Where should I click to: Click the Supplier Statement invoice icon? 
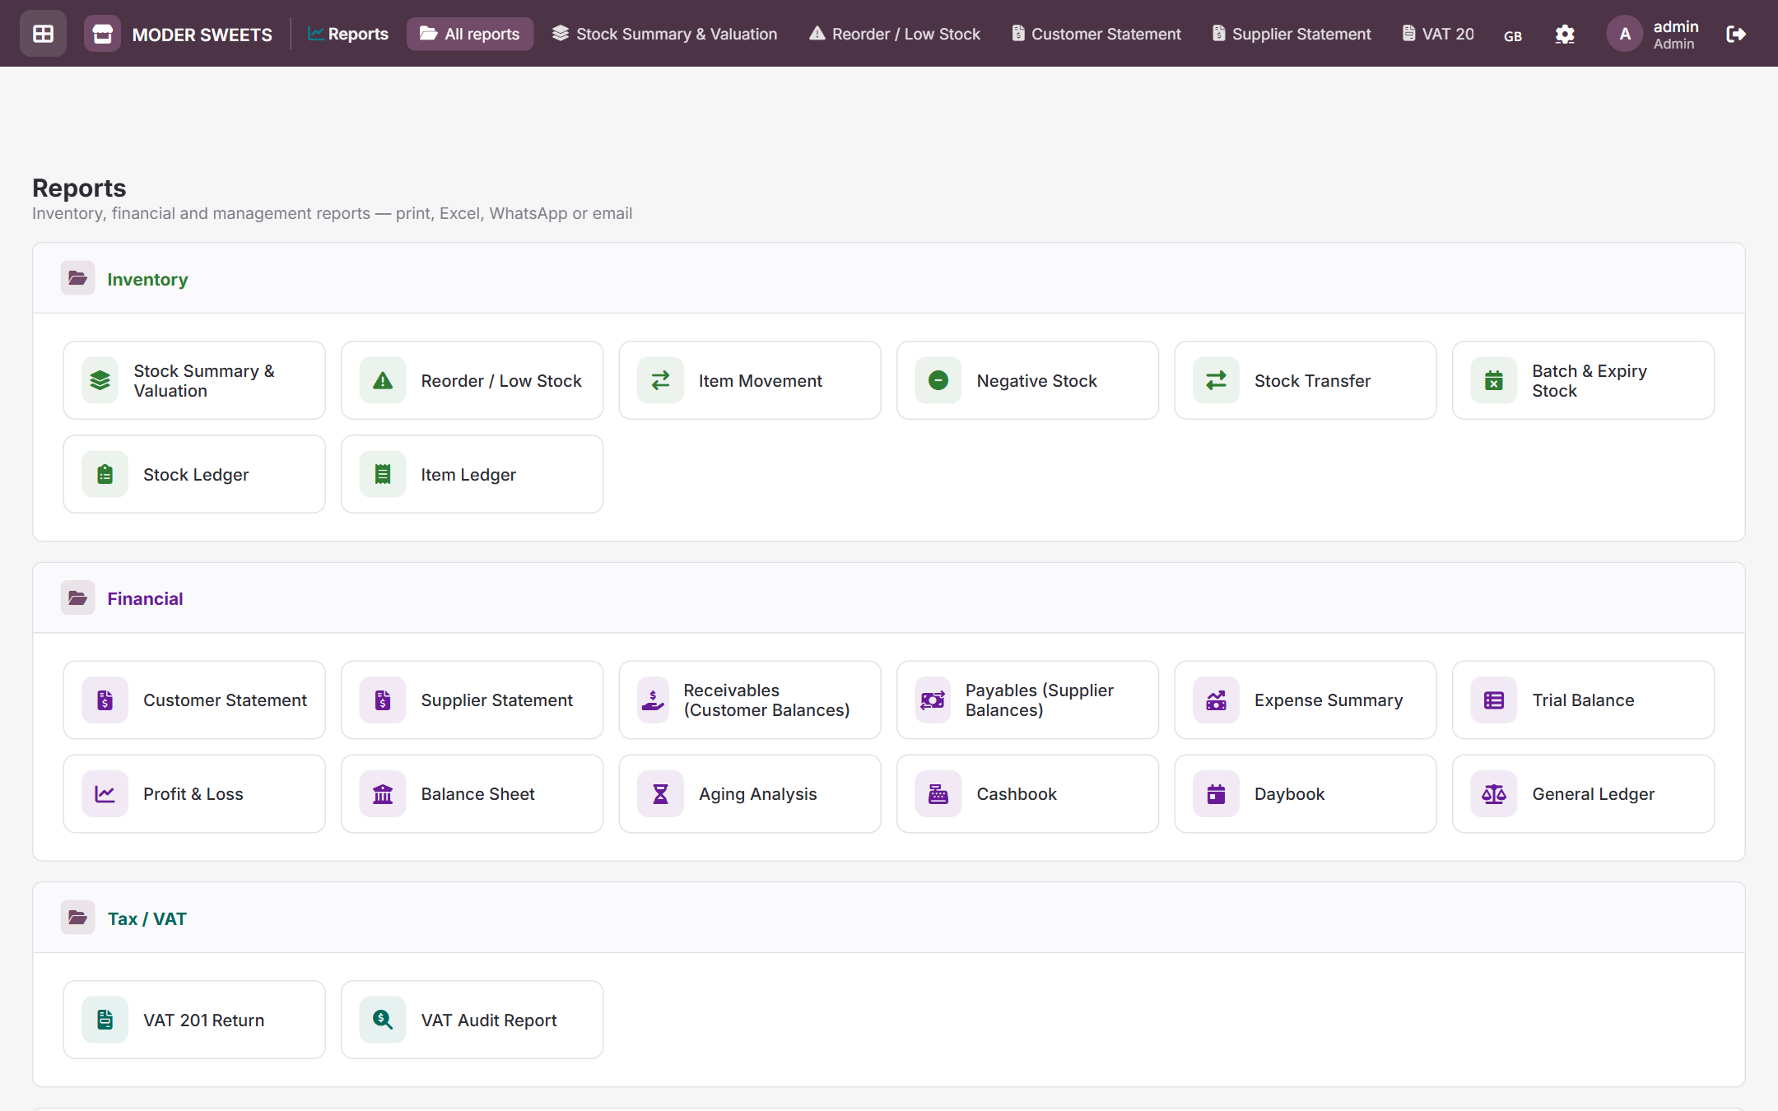[383, 700]
